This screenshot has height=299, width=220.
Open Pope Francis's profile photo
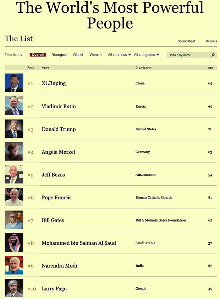(x=14, y=197)
